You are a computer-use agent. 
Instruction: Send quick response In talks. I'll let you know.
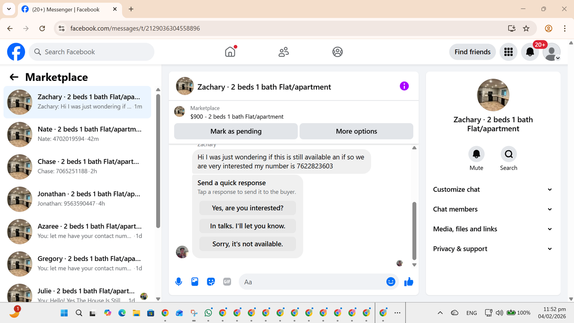(248, 226)
